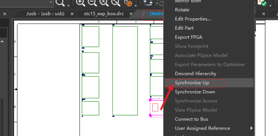Screen dimensions: 278x136
Task: Close the /usb - (usb : usb) tab
Action: (72, 14)
